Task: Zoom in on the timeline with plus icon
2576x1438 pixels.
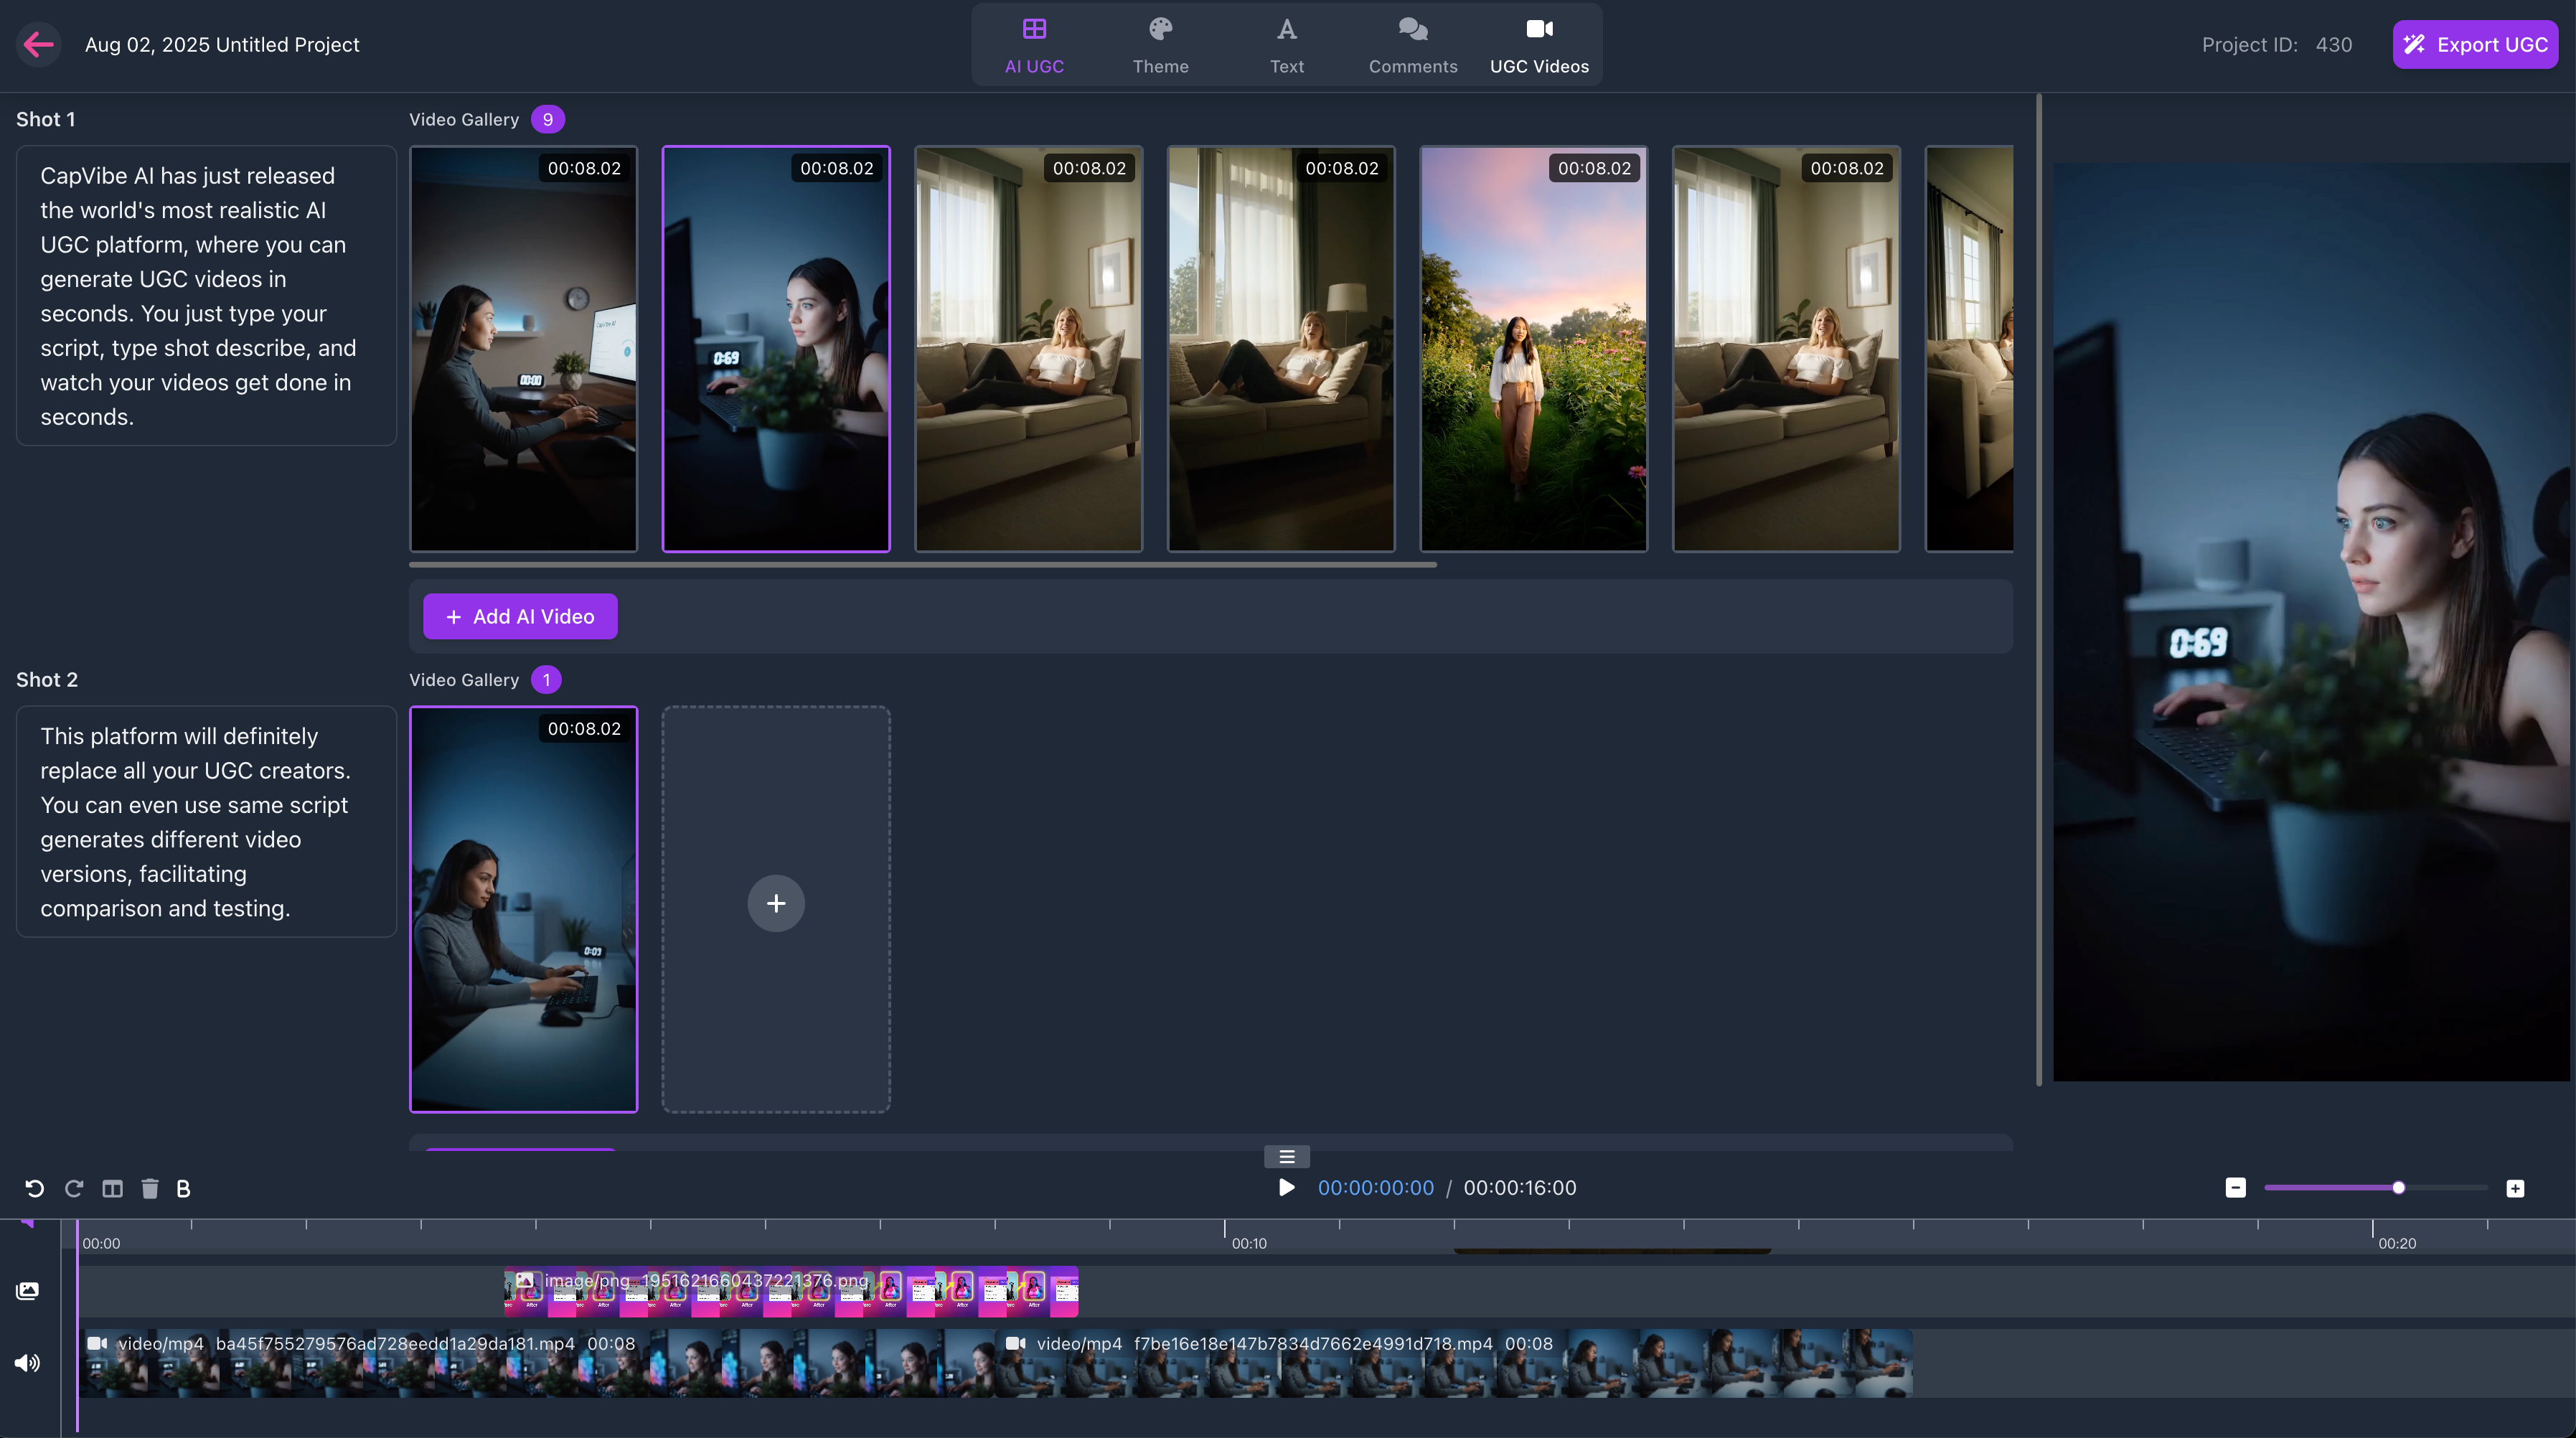Action: [x=2516, y=1188]
